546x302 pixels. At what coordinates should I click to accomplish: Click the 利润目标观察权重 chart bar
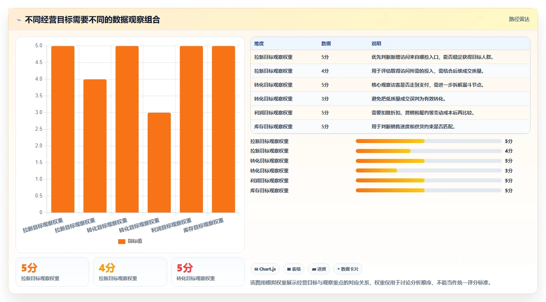coord(191,129)
